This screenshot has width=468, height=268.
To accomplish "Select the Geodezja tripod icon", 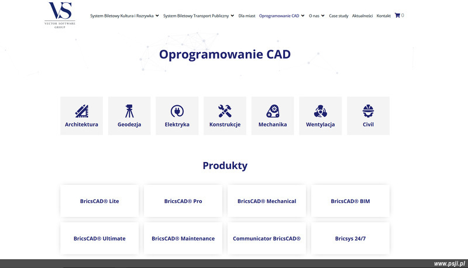I will click(129, 111).
